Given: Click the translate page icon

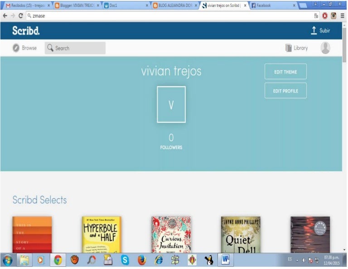Looking at the screenshot, I should click(316, 16).
